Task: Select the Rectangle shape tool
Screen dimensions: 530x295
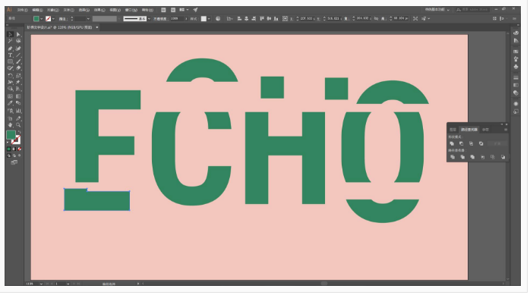Action: tap(10, 61)
